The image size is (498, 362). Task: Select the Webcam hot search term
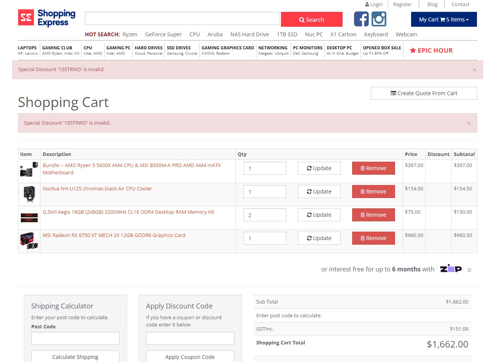[407, 34]
